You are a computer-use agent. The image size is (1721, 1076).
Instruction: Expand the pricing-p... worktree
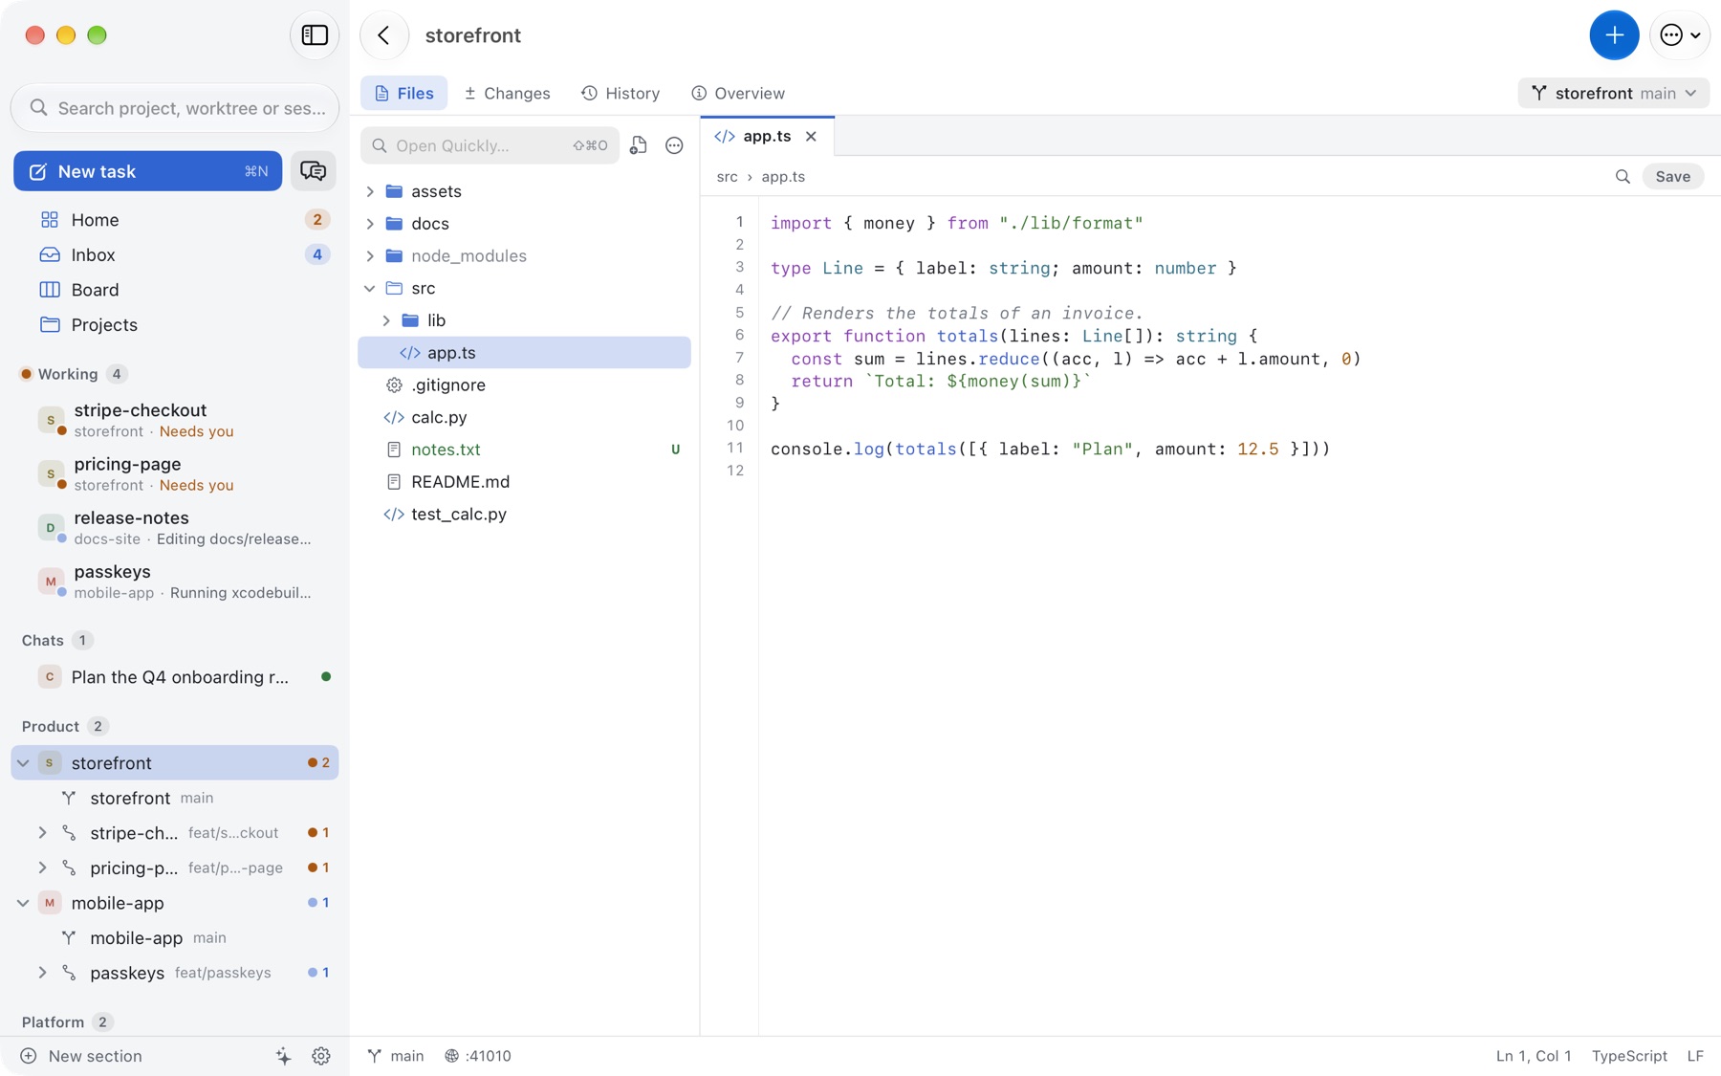pos(42,867)
